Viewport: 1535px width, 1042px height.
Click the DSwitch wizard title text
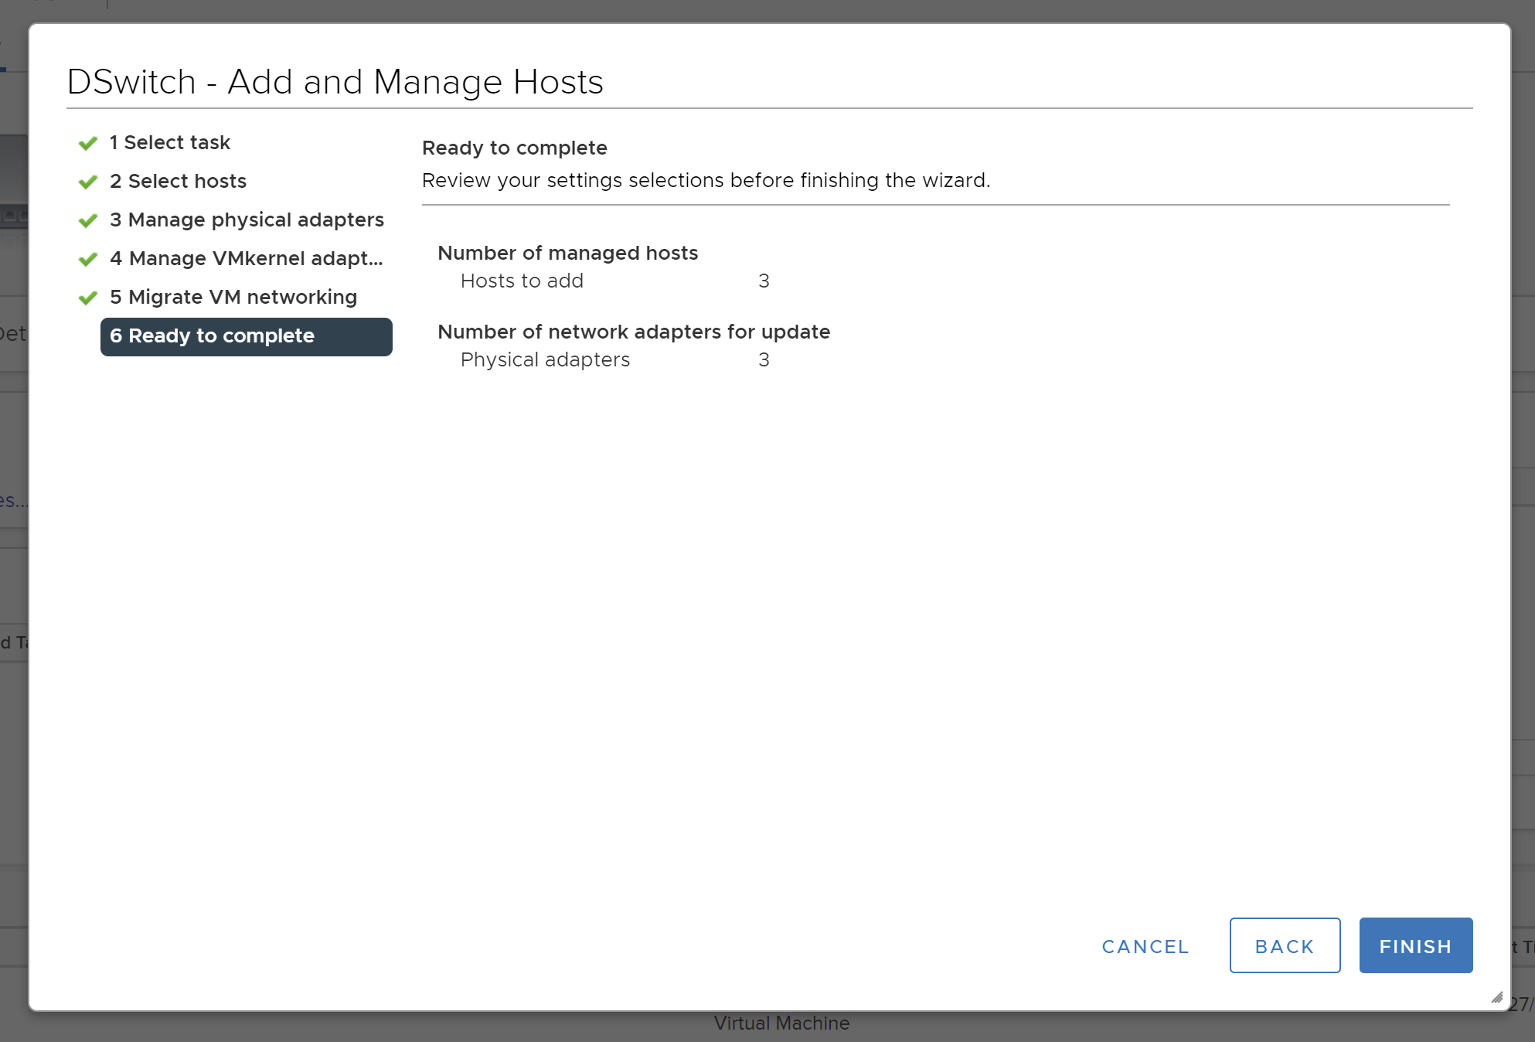tap(335, 82)
